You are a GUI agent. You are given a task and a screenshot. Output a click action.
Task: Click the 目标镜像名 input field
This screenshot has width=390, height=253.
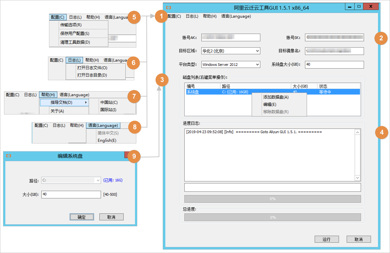pyautogui.click(x=335, y=51)
